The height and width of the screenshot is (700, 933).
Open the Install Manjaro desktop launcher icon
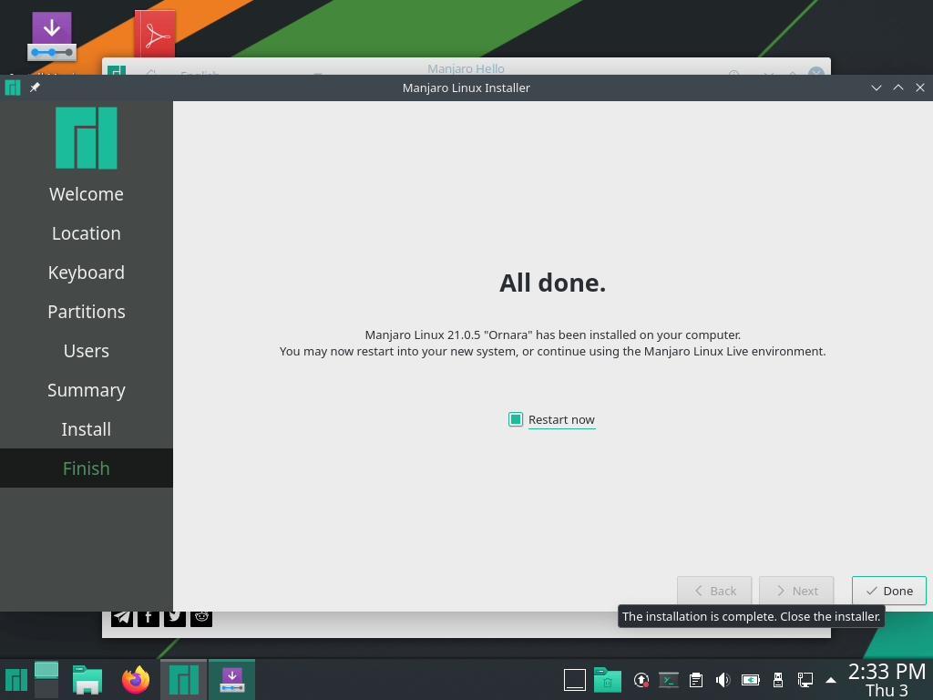click(x=52, y=36)
